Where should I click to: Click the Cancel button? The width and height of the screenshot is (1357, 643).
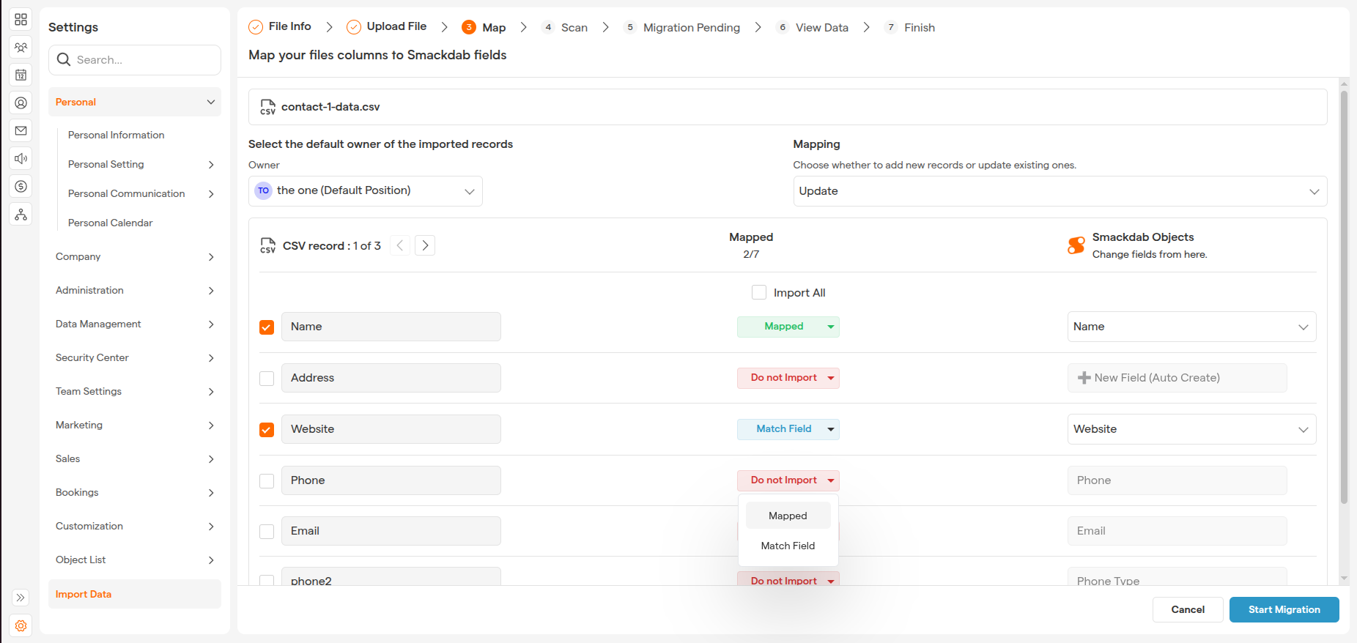(x=1187, y=609)
